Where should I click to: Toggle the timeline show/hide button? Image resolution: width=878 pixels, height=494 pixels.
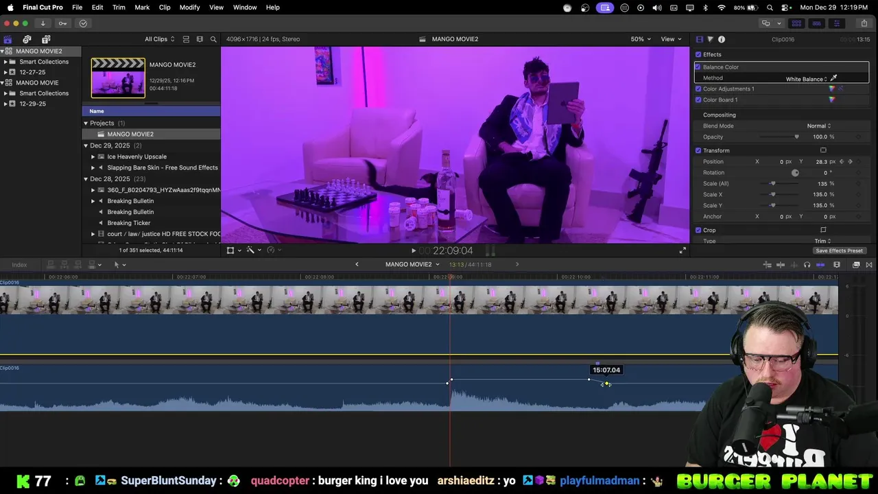[x=816, y=23]
